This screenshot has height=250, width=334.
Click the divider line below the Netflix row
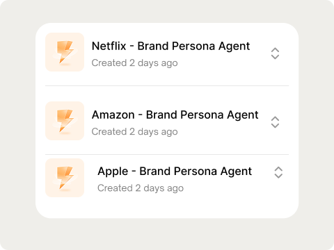coord(167,85)
